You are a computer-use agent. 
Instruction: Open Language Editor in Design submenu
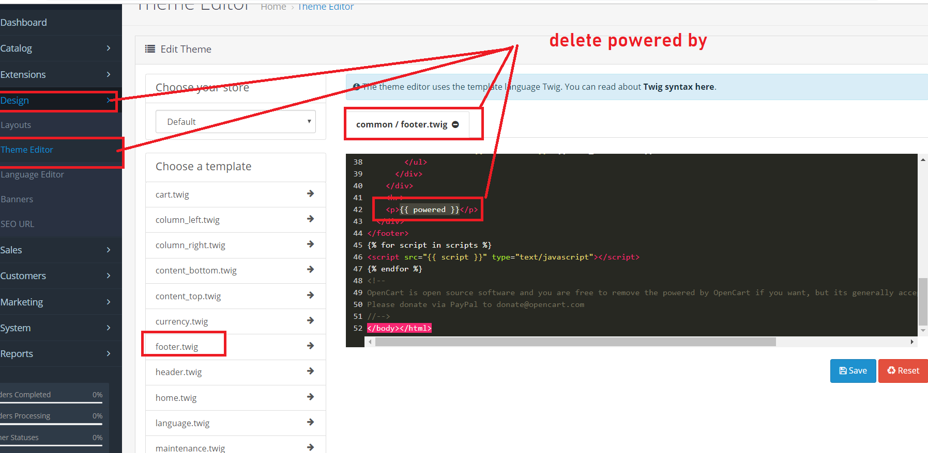[x=33, y=174]
